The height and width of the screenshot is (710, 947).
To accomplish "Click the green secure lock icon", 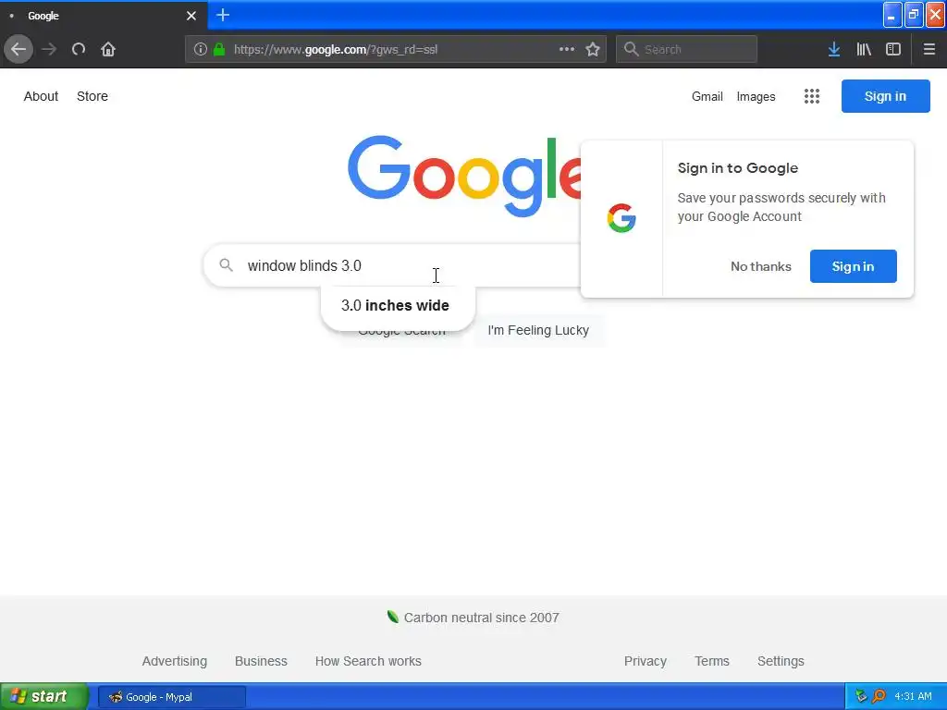I will [x=219, y=50].
